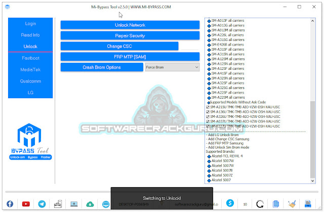The height and width of the screenshot is (212, 324).
Task: Click the Add Unlock Sim Brom mode line
Action: [x=227, y=147]
